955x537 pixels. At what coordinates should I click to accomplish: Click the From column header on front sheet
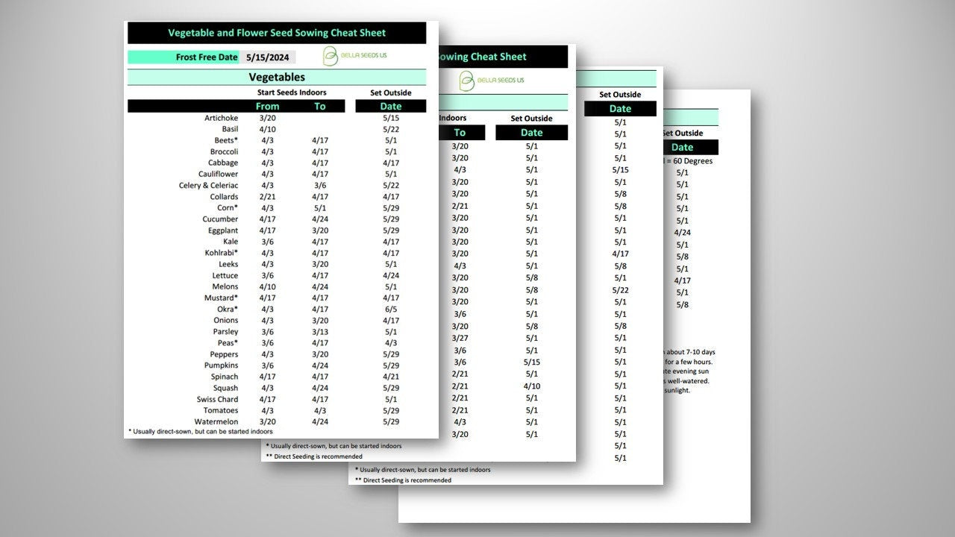click(x=267, y=107)
